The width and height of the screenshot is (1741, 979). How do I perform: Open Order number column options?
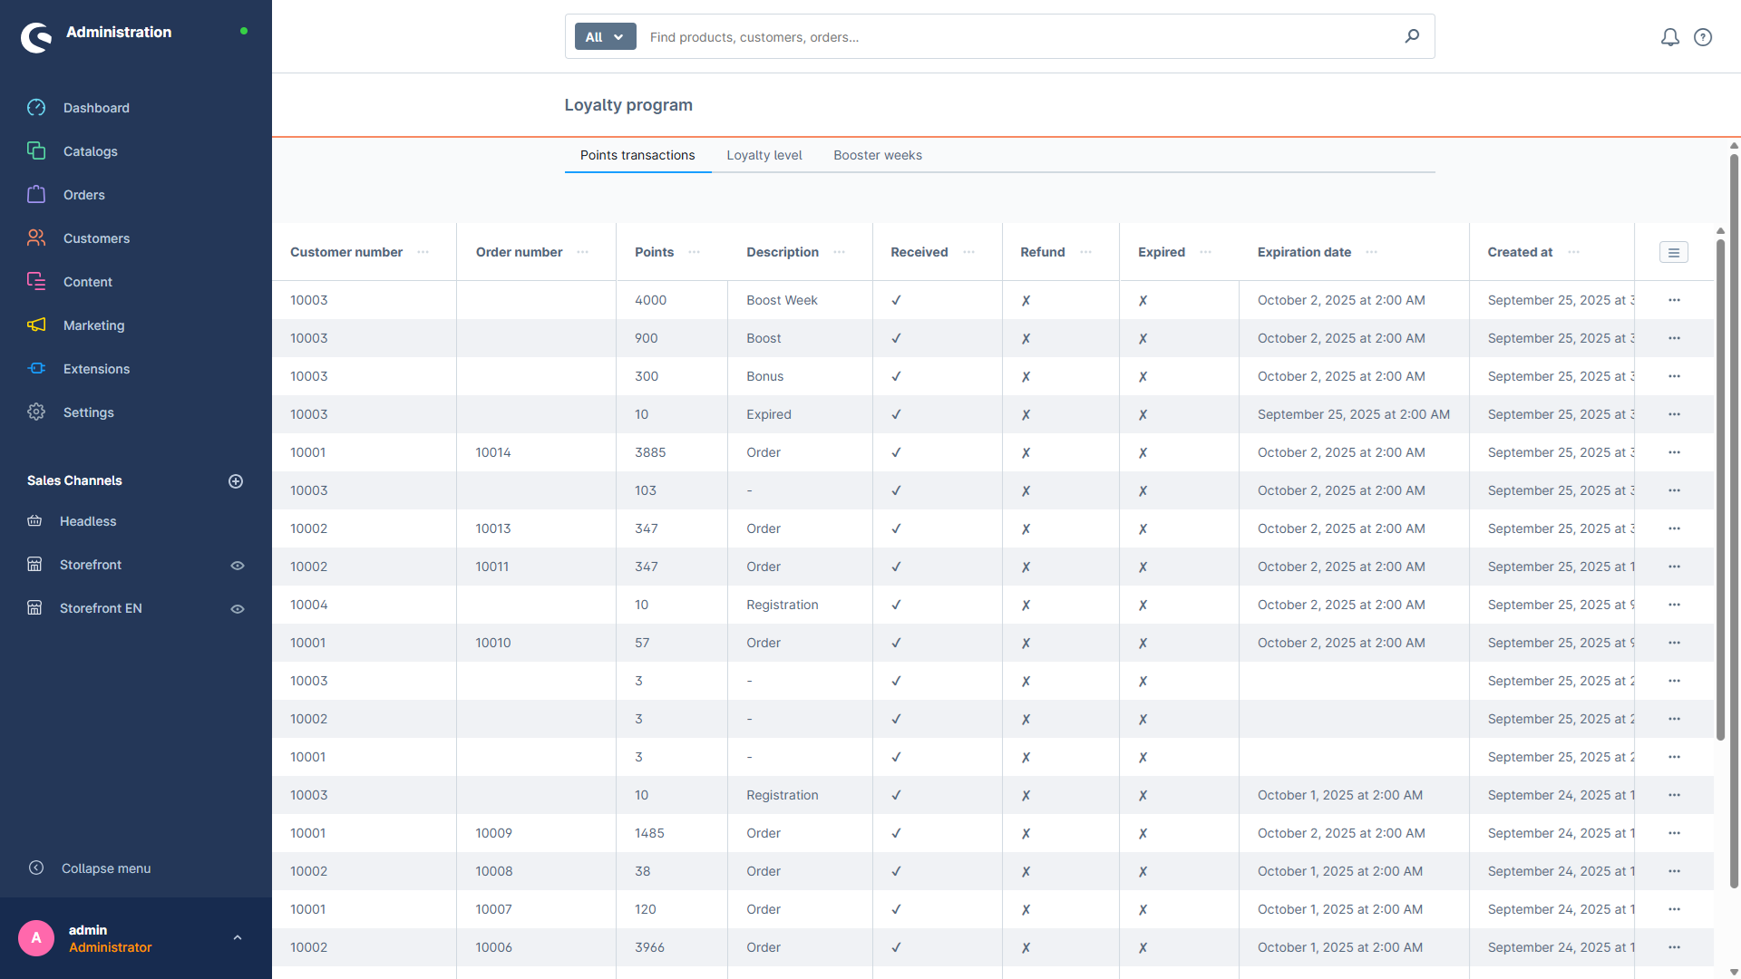pyautogui.click(x=583, y=253)
